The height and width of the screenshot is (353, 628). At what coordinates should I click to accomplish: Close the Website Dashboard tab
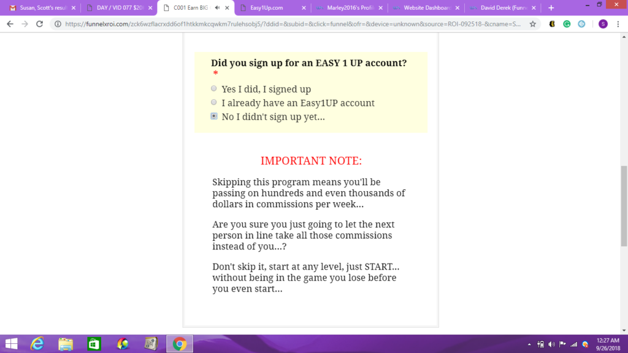tap(458, 7)
